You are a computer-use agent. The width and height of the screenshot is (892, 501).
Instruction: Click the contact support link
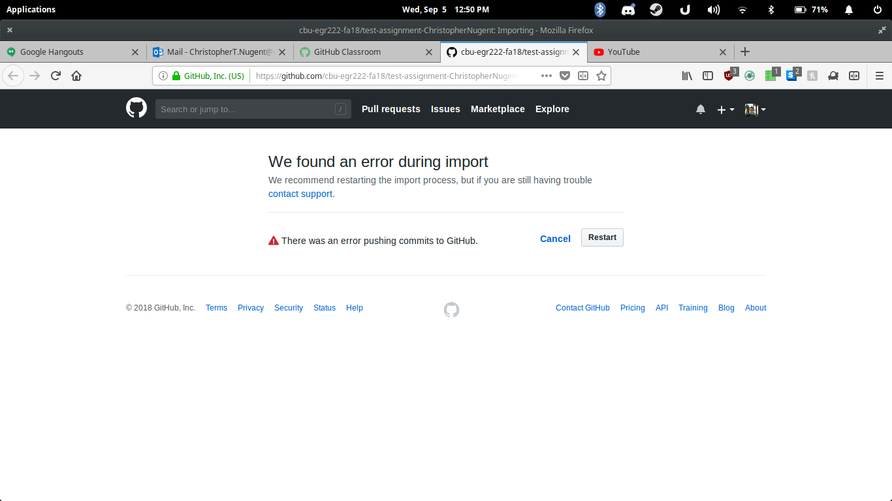[x=300, y=194]
